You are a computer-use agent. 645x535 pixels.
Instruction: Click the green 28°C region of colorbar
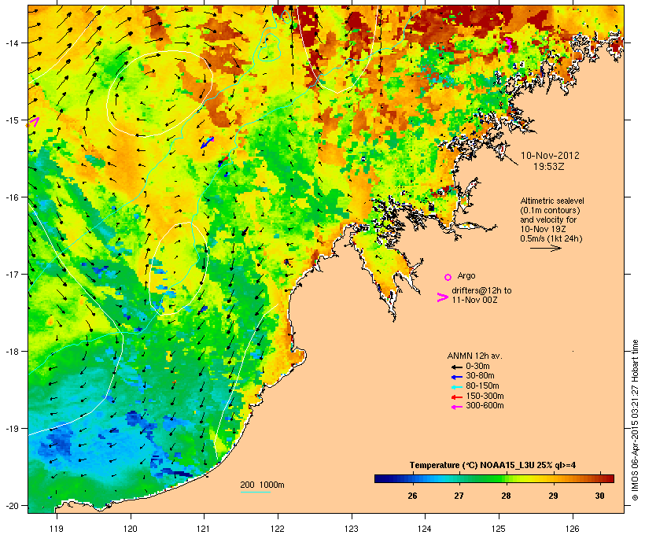pos(506,478)
